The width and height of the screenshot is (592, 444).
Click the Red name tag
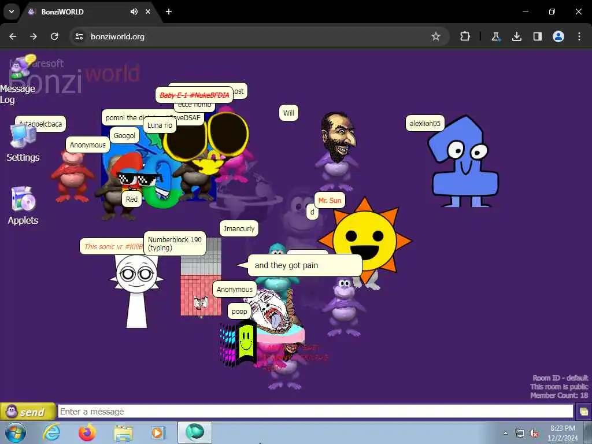point(131,199)
